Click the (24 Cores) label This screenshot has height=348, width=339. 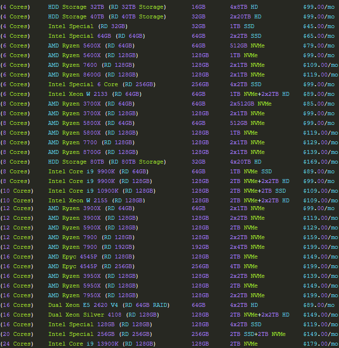pyautogui.click(x=17, y=344)
